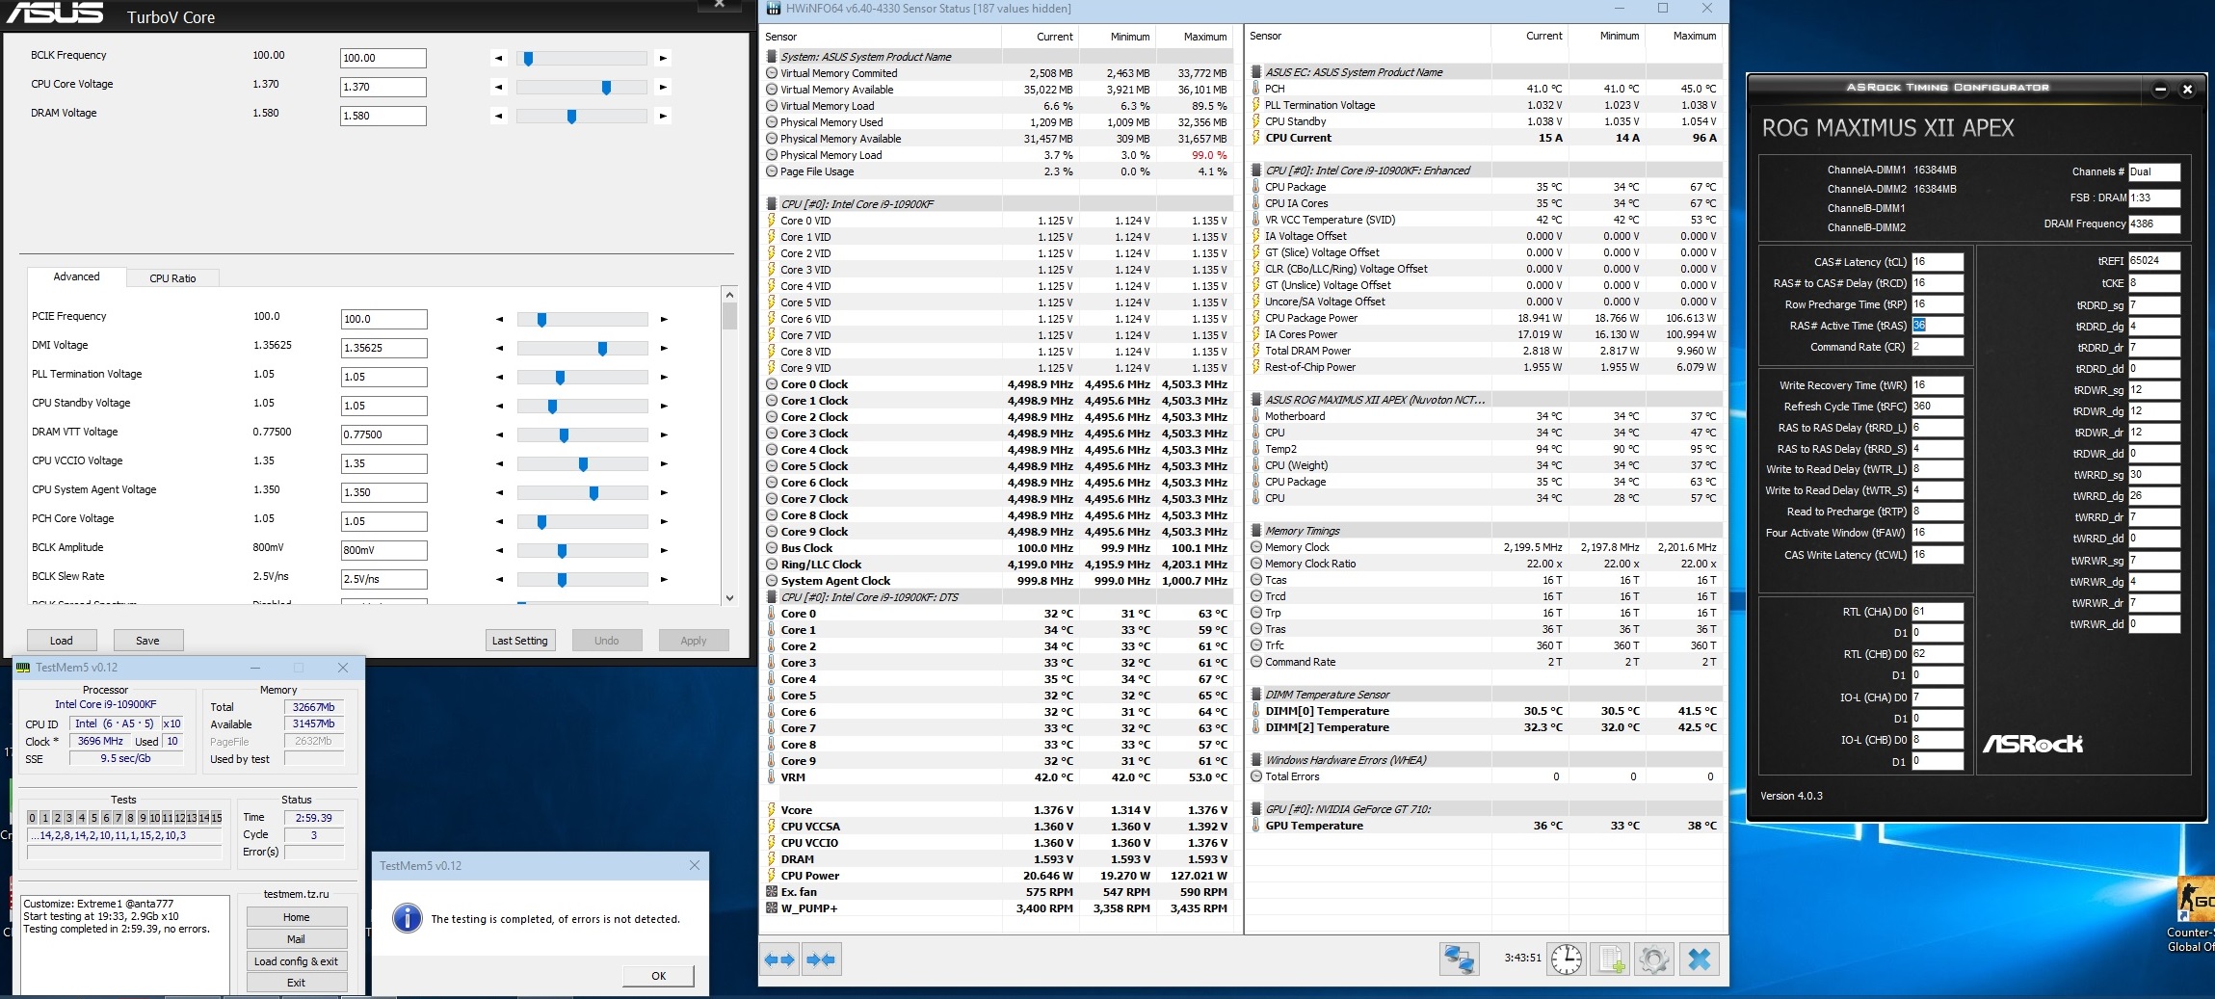Viewport: 2215px width, 999px height.
Task: Adjust the CPU VCCIO Voltage slider
Action: [x=582, y=464]
